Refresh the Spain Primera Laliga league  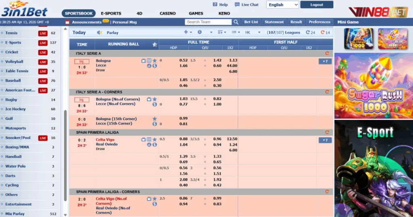pyautogui.click(x=327, y=132)
